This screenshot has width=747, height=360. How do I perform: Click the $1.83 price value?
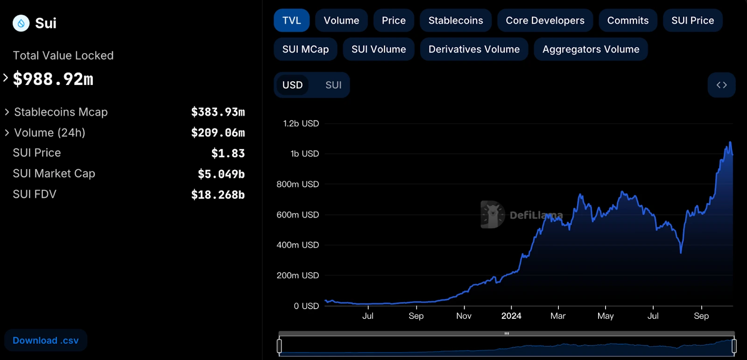tap(228, 153)
